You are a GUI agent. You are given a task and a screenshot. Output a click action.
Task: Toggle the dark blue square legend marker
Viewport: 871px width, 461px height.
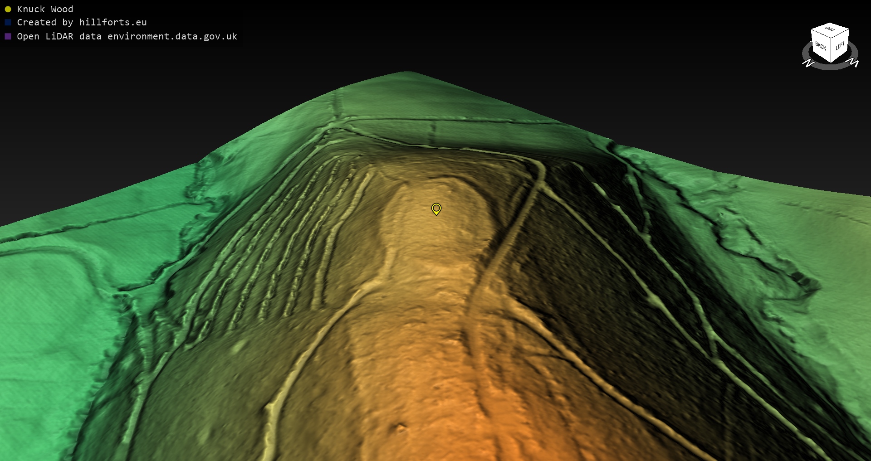tap(8, 22)
